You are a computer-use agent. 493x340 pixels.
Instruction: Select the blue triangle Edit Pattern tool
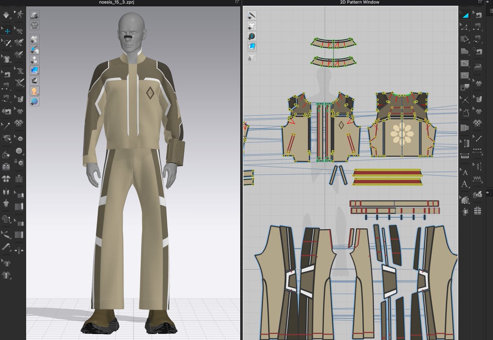[x=465, y=15]
